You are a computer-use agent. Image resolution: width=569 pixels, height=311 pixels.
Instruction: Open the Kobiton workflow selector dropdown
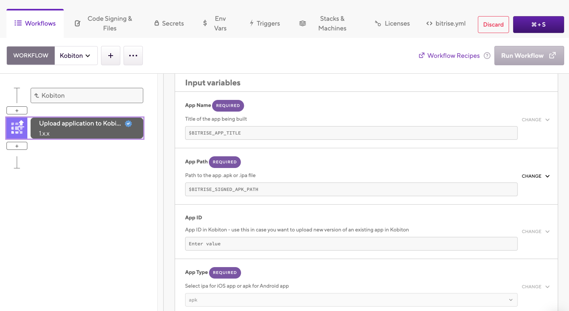pyautogui.click(x=76, y=56)
